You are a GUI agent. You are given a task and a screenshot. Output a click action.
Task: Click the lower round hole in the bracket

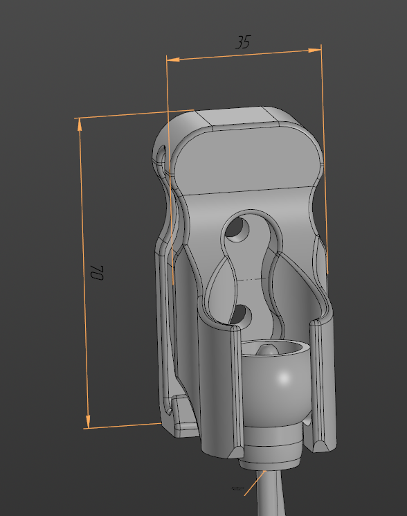(x=242, y=315)
